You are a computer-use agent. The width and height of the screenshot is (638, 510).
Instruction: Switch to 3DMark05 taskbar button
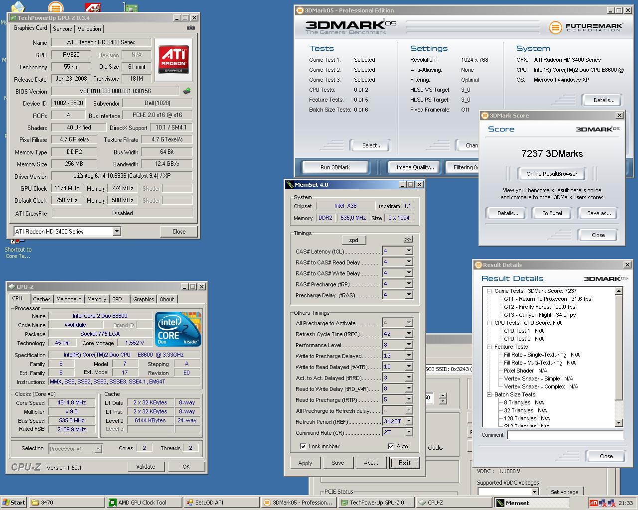click(299, 503)
